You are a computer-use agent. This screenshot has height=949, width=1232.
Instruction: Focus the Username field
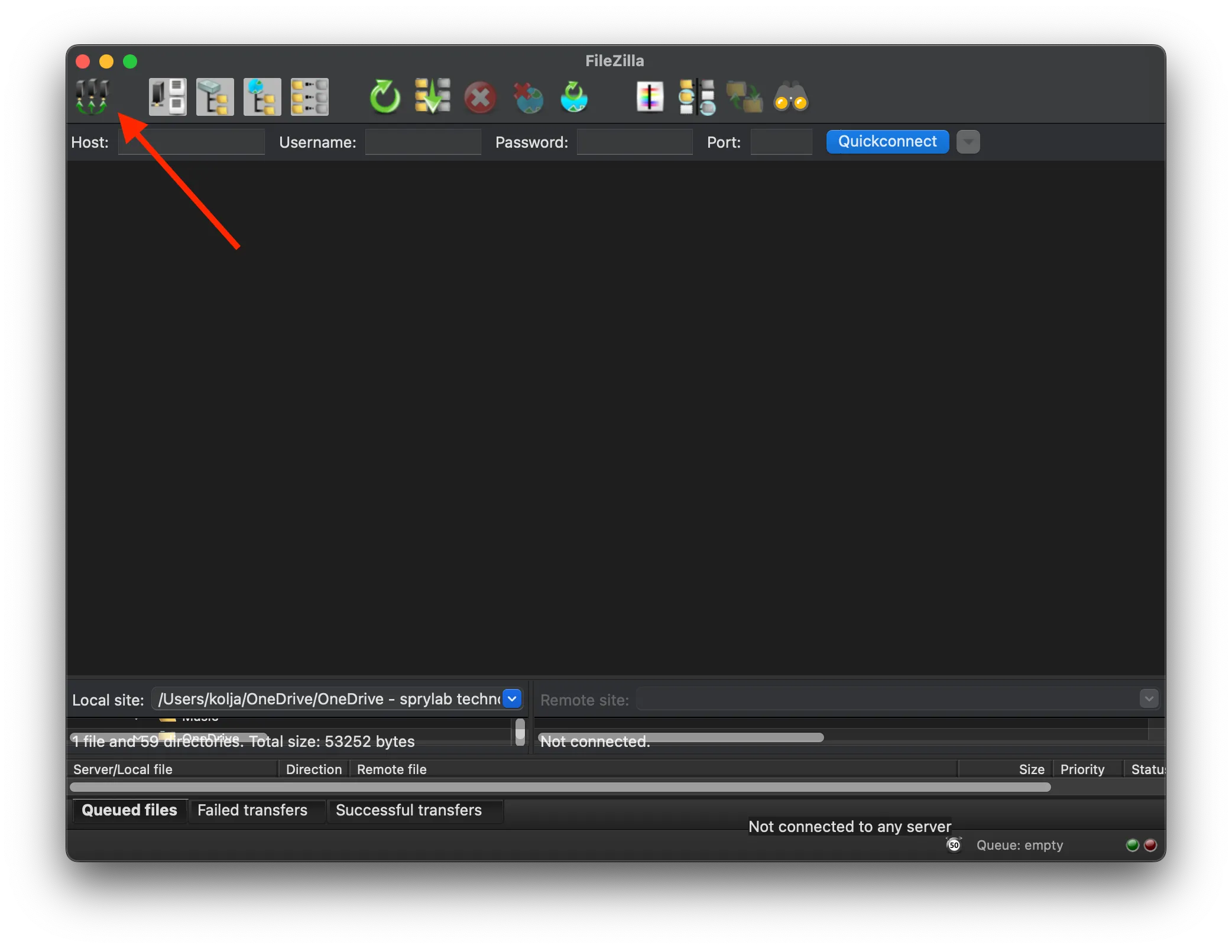(x=423, y=142)
